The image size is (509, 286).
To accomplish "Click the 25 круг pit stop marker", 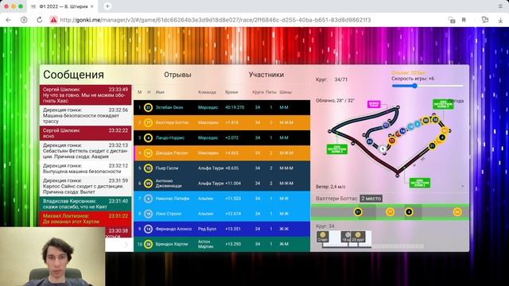I will coord(358,237).
